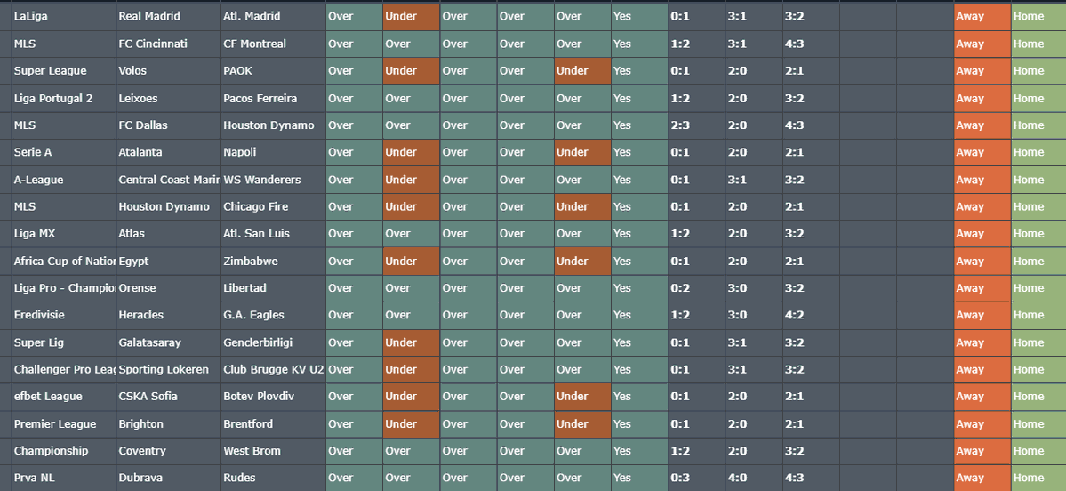Click the 0:2 score in Orense row
Image resolution: width=1066 pixels, height=491 pixels.
coord(680,288)
